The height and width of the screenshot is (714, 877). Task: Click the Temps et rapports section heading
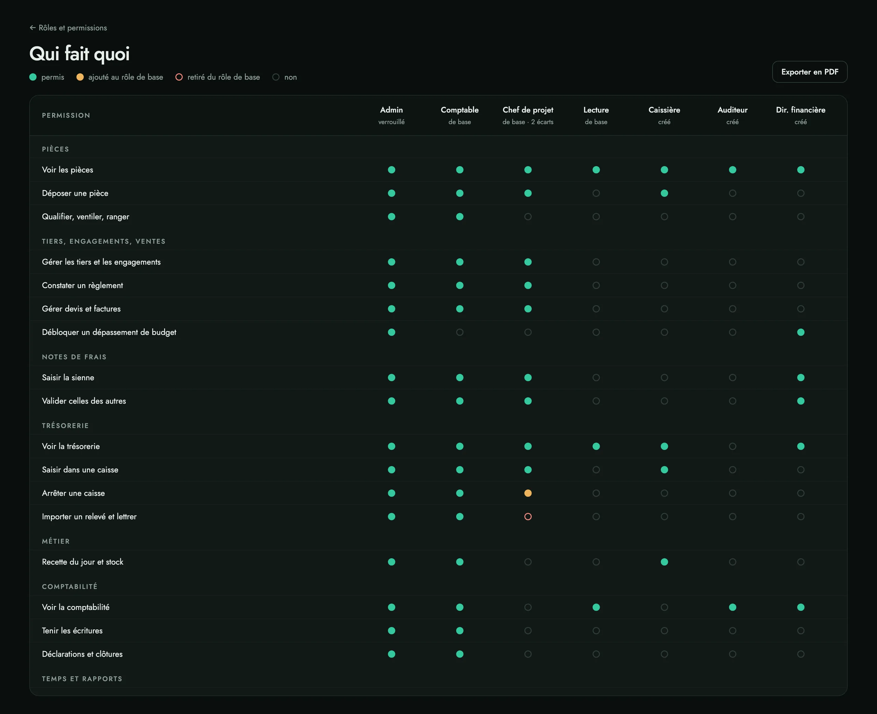coord(82,679)
